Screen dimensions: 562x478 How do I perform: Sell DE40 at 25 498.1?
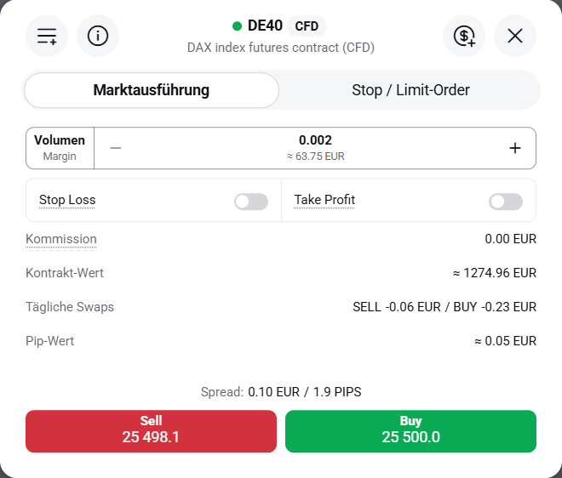coord(151,431)
